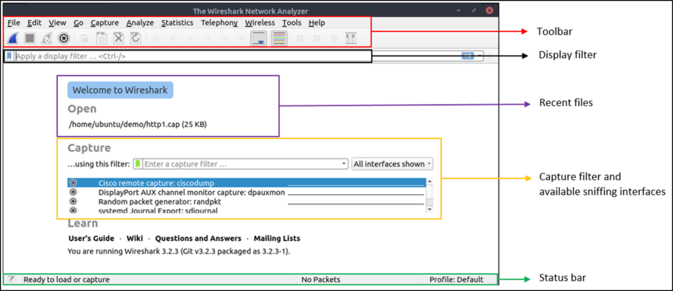
Task: Open the Telephony menu
Action: pos(219,23)
